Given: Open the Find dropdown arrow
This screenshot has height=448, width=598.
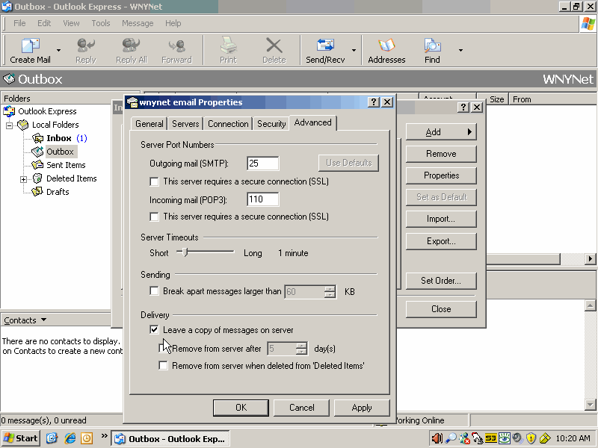Looking at the screenshot, I should (460, 50).
